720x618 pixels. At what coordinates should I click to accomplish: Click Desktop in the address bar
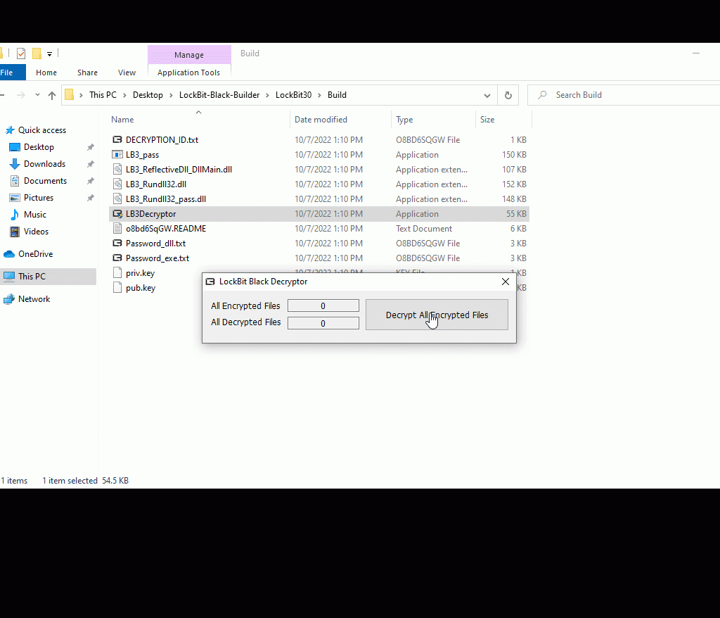[x=148, y=95]
